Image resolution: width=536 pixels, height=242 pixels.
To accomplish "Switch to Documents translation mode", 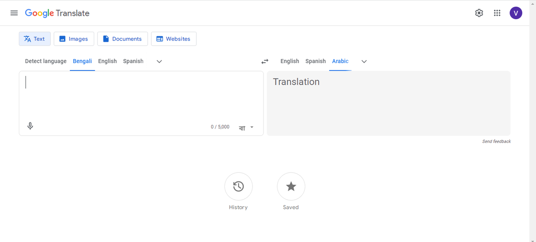I will point(122,39).
